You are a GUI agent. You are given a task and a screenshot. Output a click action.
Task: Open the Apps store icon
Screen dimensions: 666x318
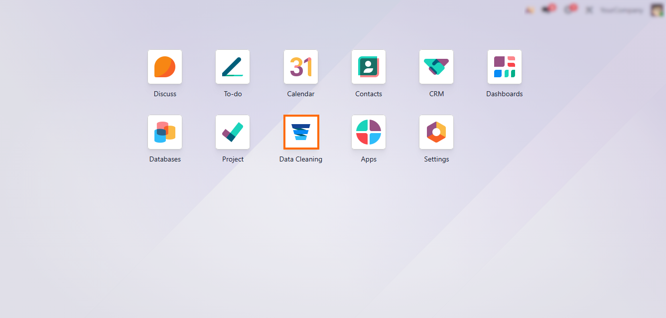[x=369, y=132]
